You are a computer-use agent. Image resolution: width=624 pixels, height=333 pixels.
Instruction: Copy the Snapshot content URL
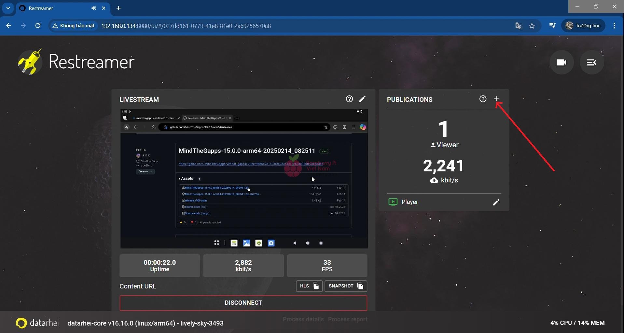click(346, 286)
